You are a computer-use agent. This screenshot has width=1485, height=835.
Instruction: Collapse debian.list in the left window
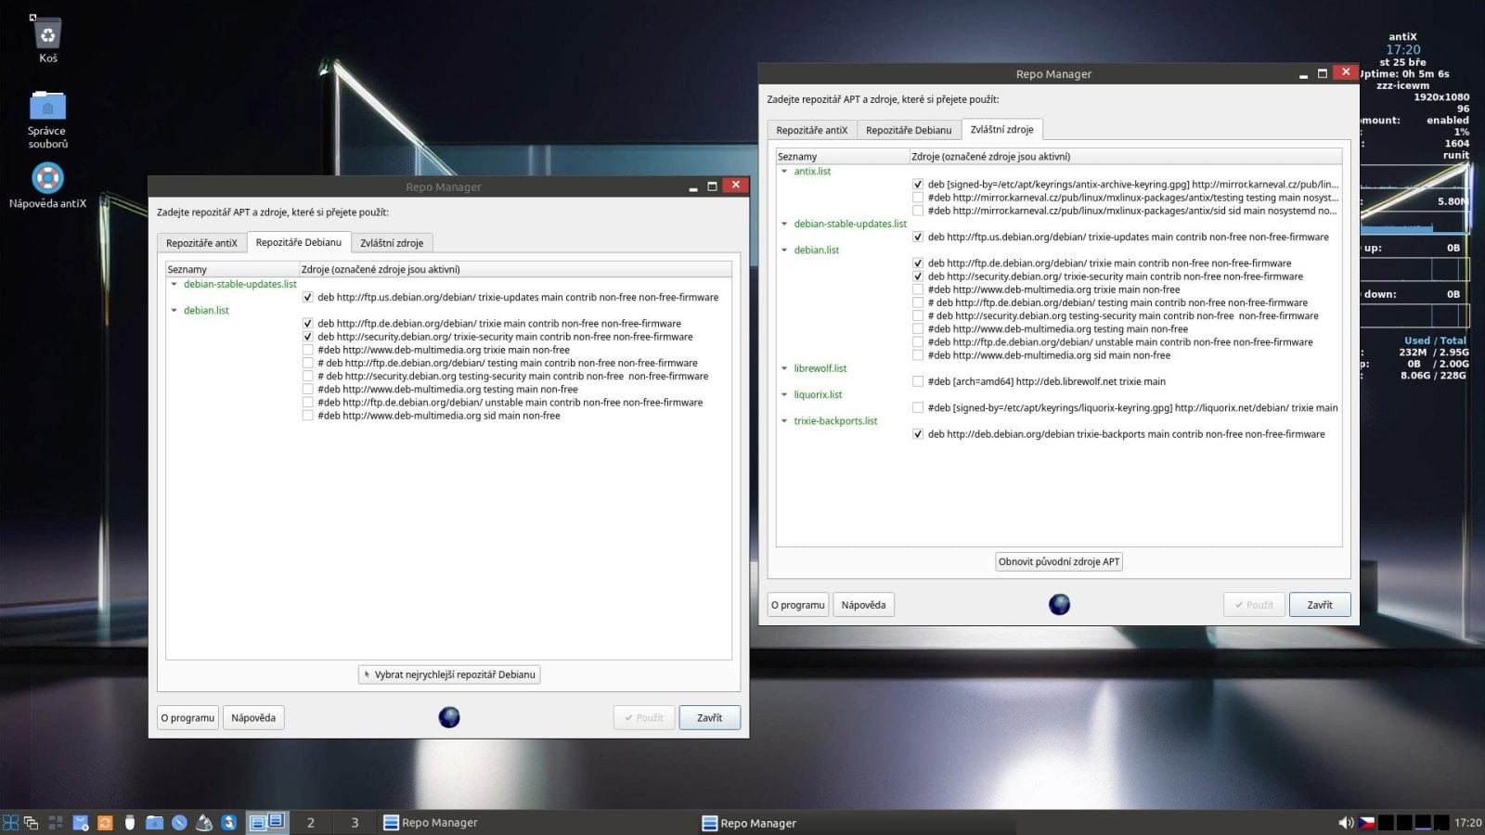tap(174, 311)
